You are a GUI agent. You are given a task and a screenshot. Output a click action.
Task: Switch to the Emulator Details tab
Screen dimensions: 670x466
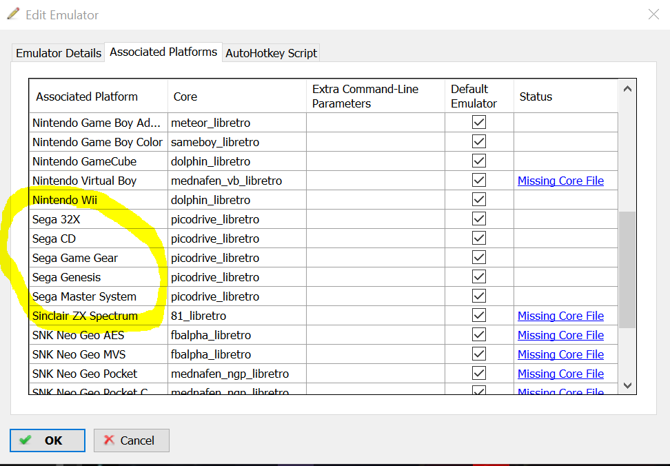58,53
